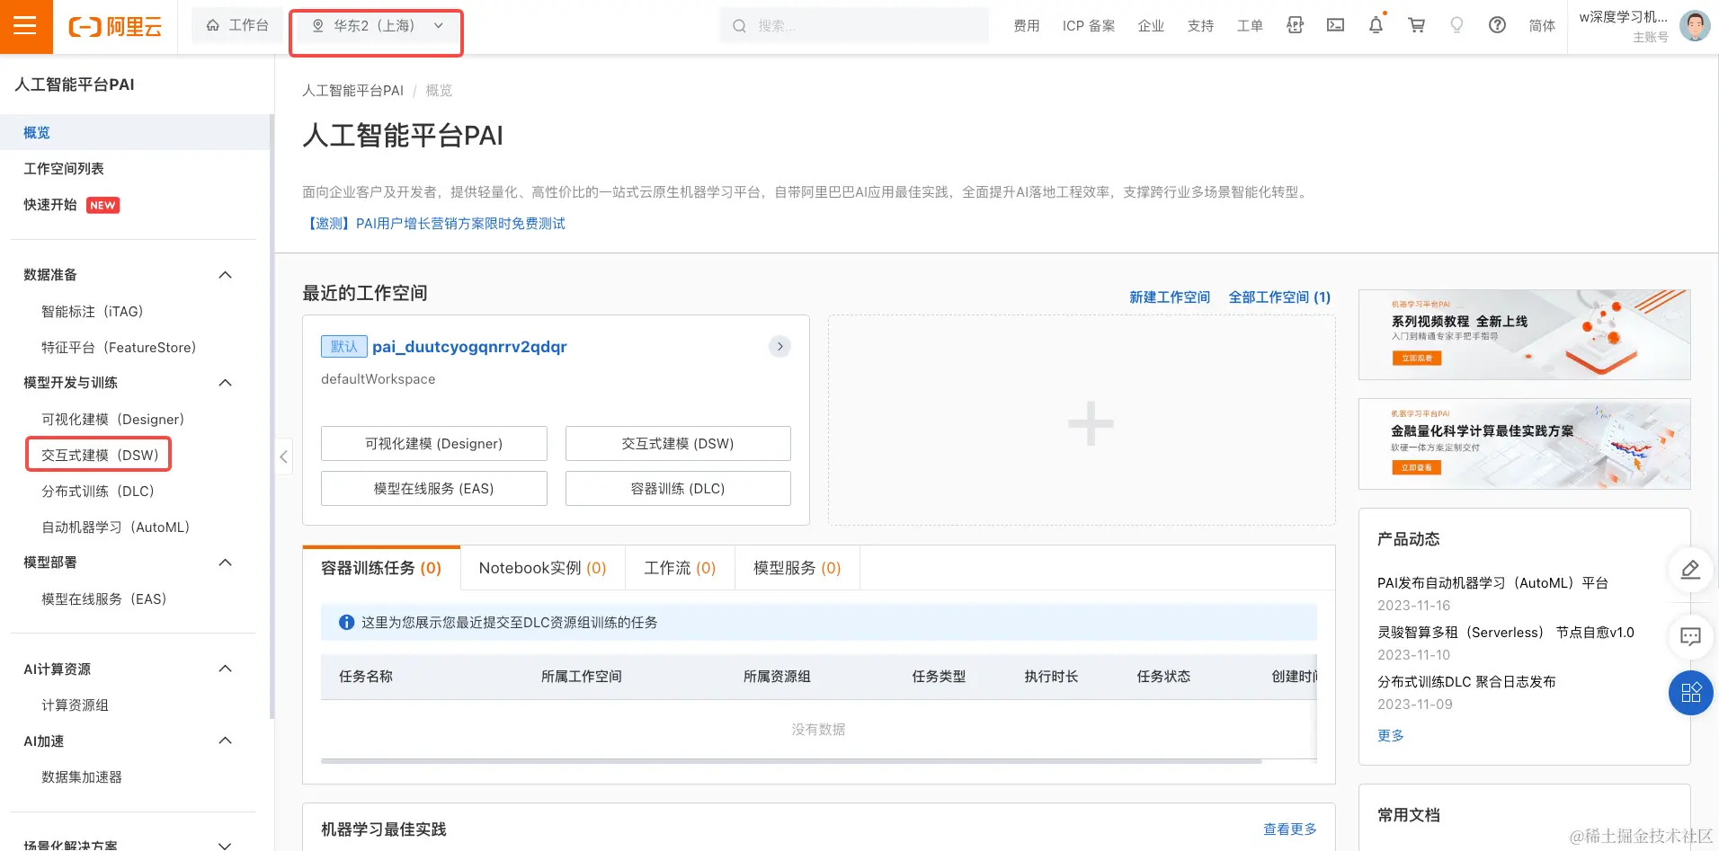Image resolution: width=1719 pixels, height=851 pixels.
Task: Click the lightbulb tips icon
Action: (x=1456, y=25)
